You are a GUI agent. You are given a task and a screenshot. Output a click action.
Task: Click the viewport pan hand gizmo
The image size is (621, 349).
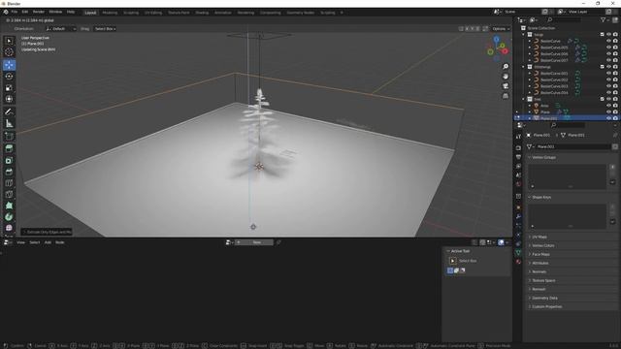tap(506, 77)
